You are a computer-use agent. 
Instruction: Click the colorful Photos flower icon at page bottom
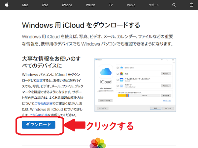(x=98, y=143)
